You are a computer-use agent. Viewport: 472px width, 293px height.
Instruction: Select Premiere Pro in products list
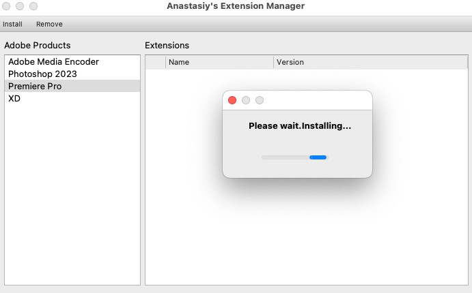pos(35,86)
